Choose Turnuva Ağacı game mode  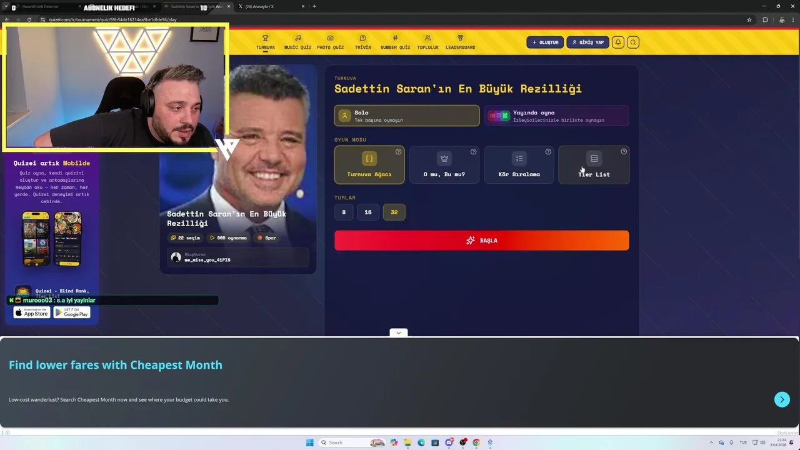point(369,165)
